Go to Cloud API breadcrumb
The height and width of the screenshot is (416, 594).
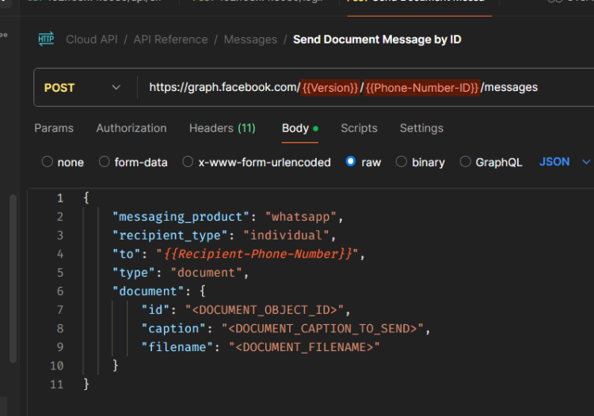pos(92,40)
